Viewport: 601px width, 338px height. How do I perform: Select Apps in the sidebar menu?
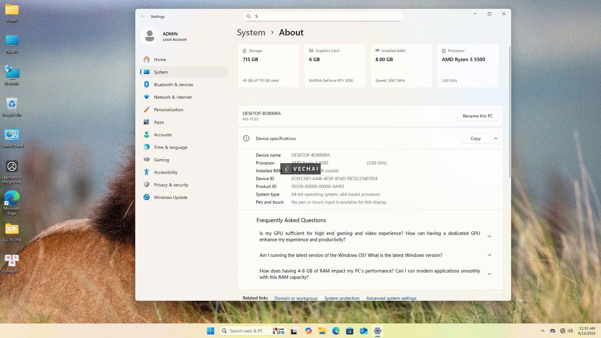pos(159,122)
